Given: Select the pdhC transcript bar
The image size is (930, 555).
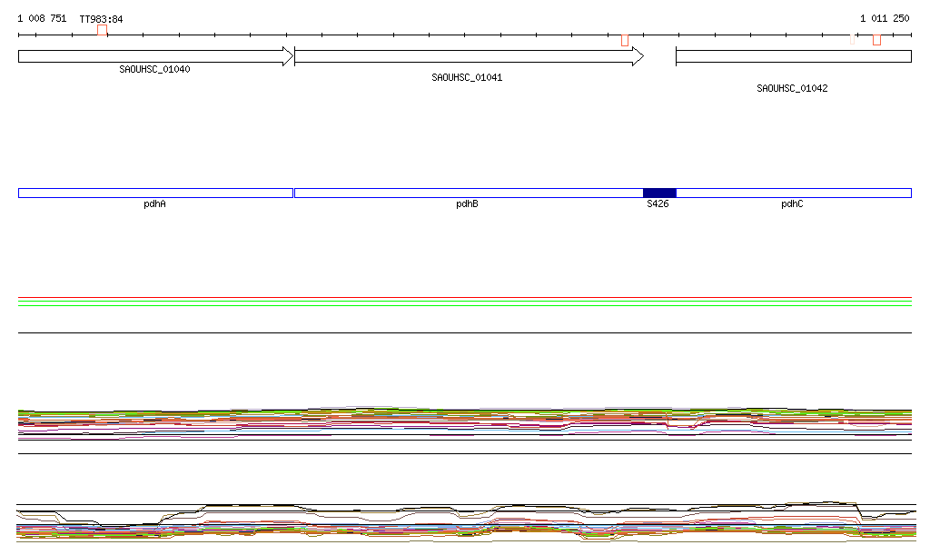Looking at the screenshot, I should coord(793,193).
